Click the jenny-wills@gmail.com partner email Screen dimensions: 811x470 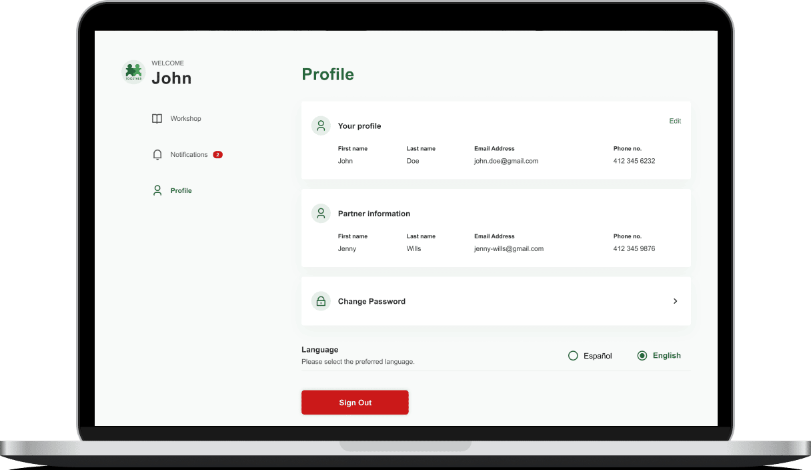508,249
